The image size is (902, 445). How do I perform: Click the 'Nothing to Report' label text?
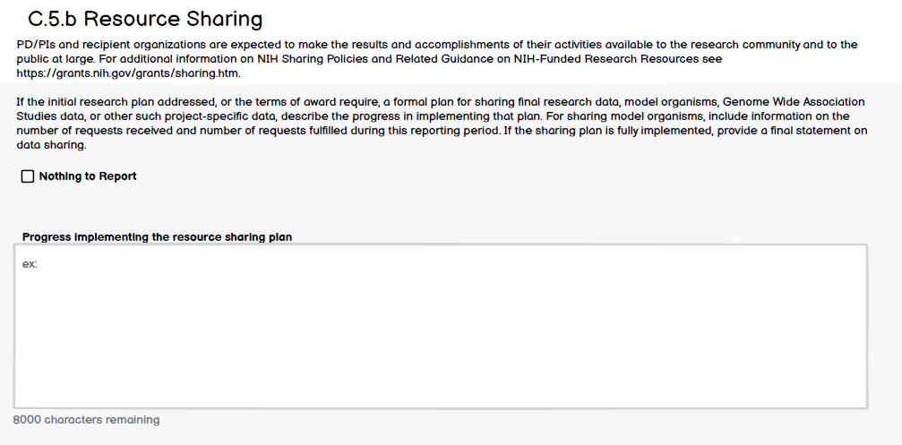coord(88,176)
